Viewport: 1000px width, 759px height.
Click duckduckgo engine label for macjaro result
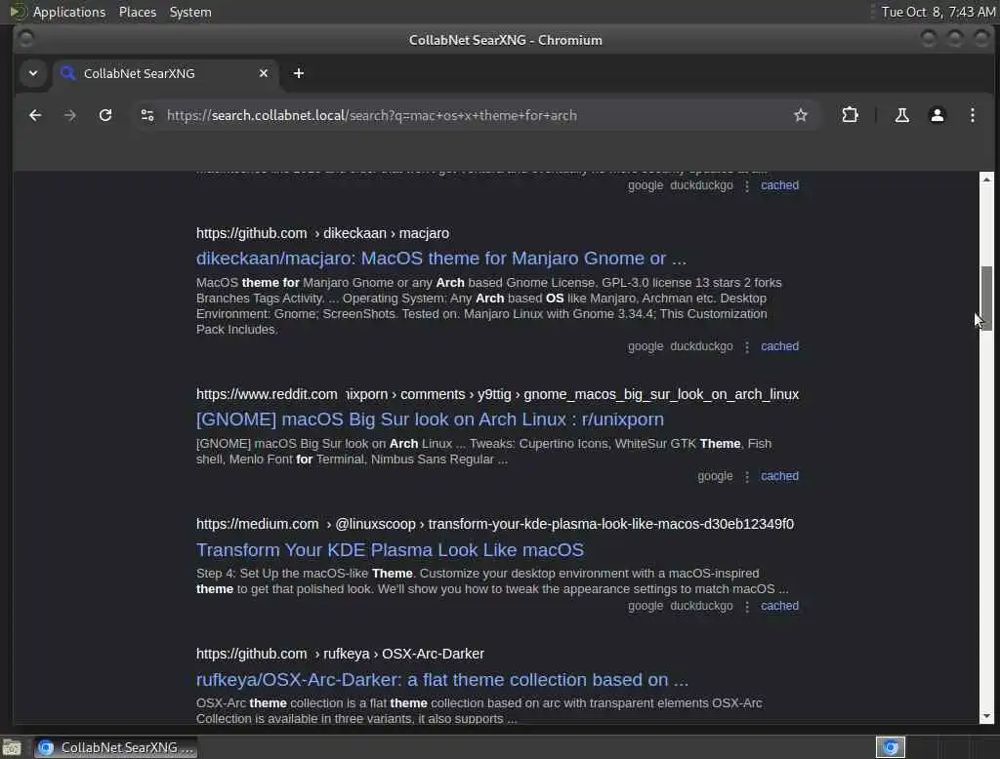[x=701, y=346]
